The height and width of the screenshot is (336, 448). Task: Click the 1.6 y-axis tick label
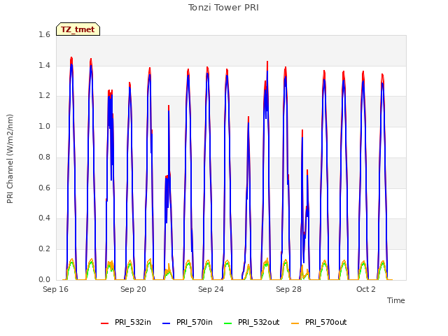[x=44, y=34]
